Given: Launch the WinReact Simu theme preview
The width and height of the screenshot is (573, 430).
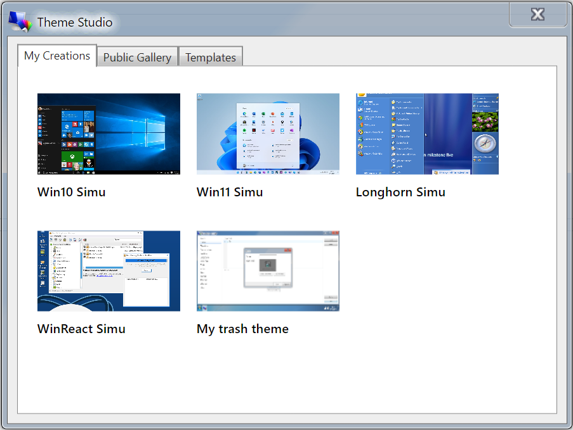Looking at the screenshot, I should pos(109,270).
